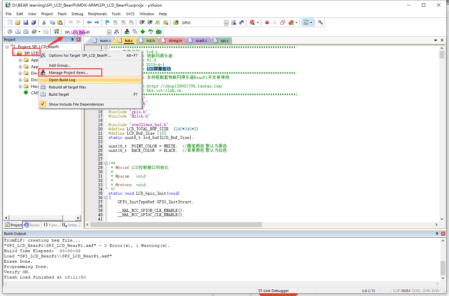This screenshot has width=449, height=296.
Task: Click the editor horizontal scrollbar thumb
Action: coord(176,224)
